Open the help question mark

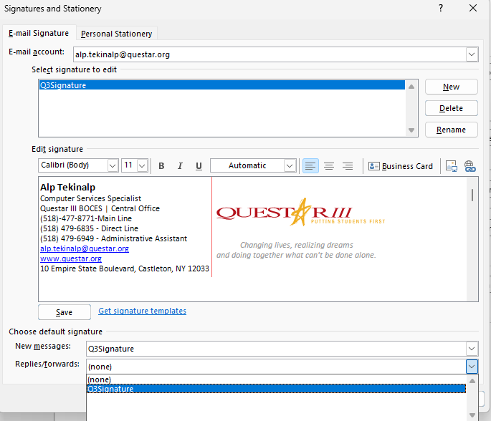point(441,8)
